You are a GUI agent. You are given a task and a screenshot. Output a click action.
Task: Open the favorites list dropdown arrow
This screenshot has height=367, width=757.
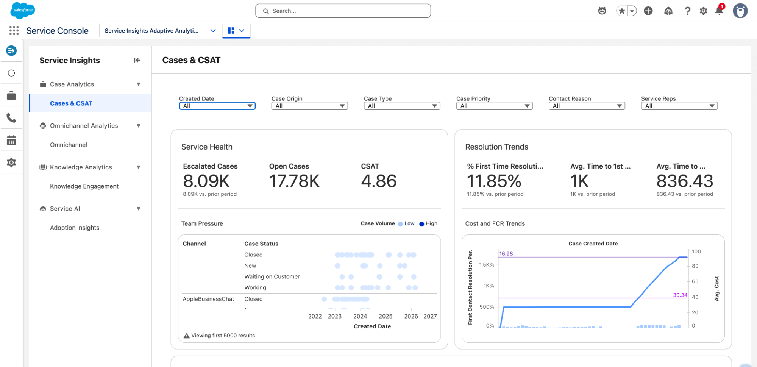point(632,11)
